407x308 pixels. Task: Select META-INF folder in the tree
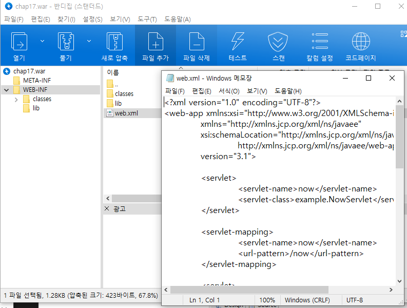pos(37,81)
